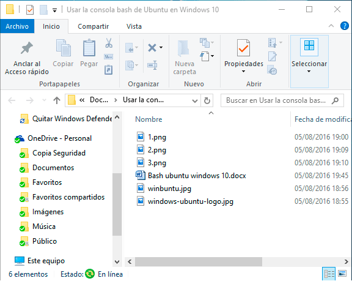Click Anclar al Acceso rápido pin icon
352x281 pixels.
(x=27, y=48)
